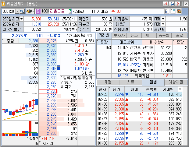The width and height of the screenshot is (189, 147).
Task: Click the 증감 header in order book
Action: pos(10,41)
